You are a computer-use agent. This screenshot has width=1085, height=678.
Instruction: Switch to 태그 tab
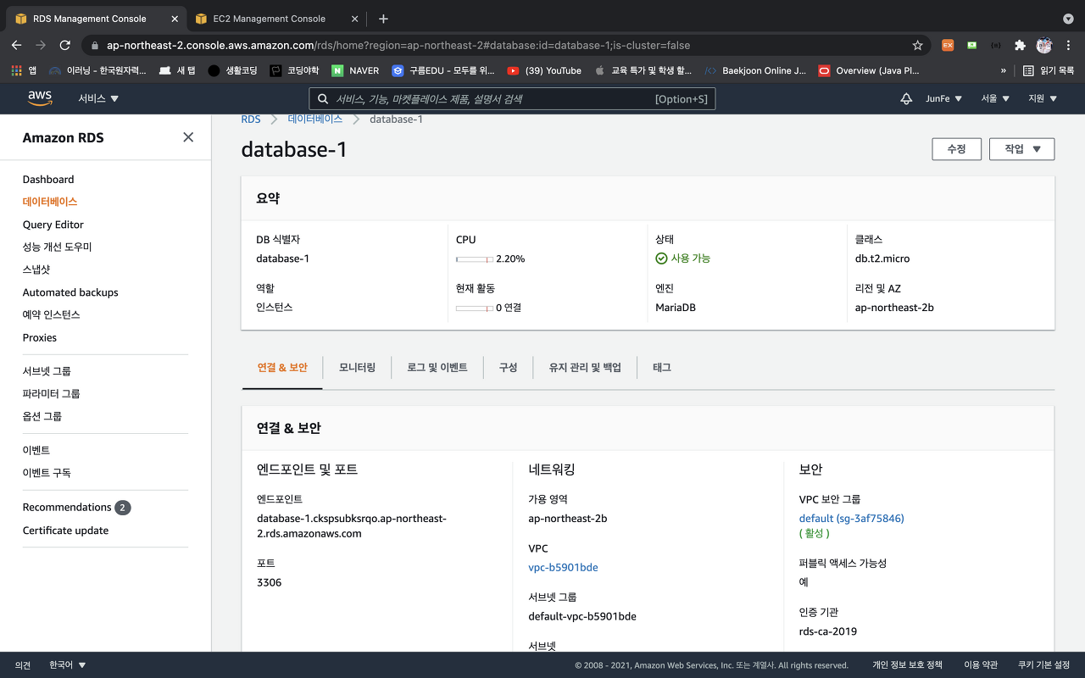tap(662, 368)
